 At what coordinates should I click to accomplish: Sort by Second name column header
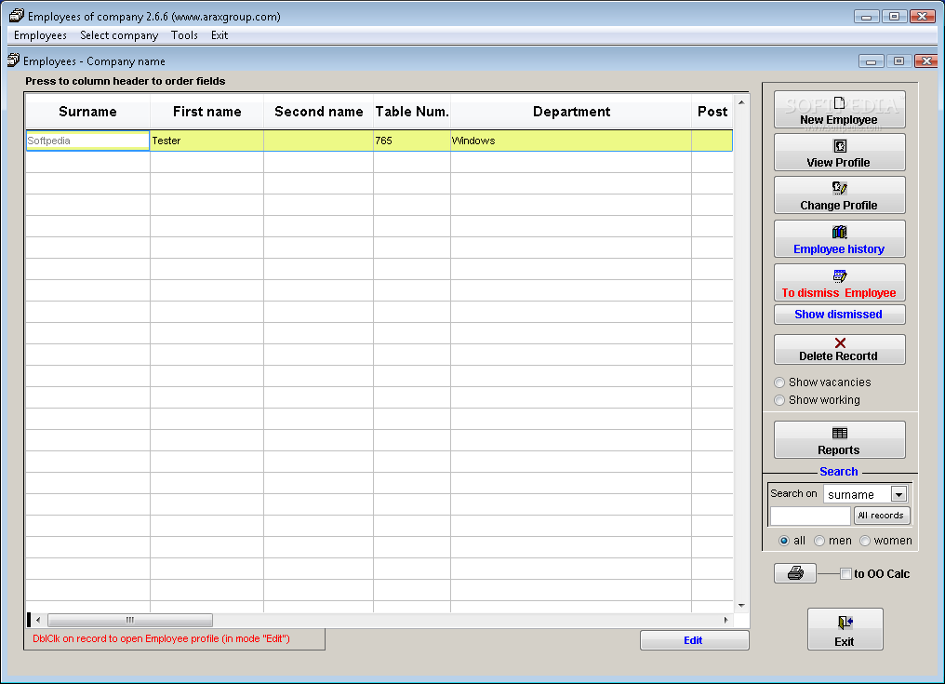pos(318,112)
